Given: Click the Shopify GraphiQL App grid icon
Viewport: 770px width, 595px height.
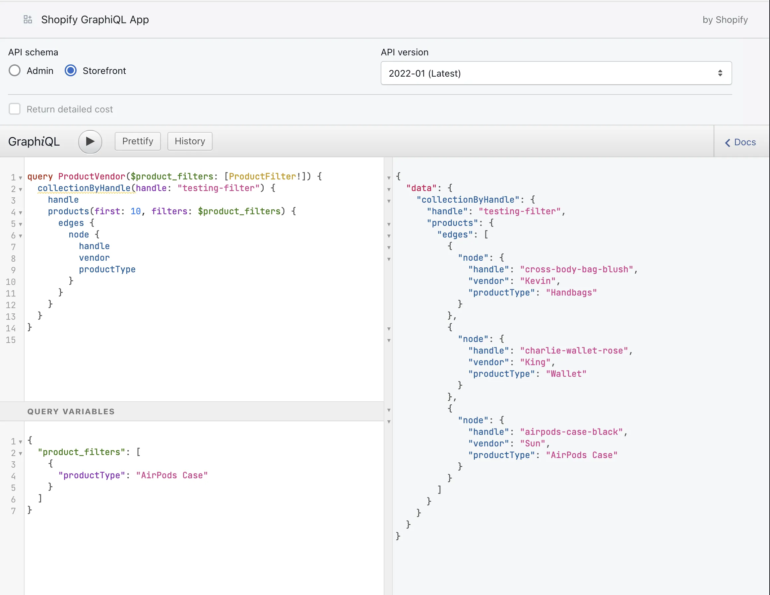Looking at the screenshot, I should click(28, 19).
